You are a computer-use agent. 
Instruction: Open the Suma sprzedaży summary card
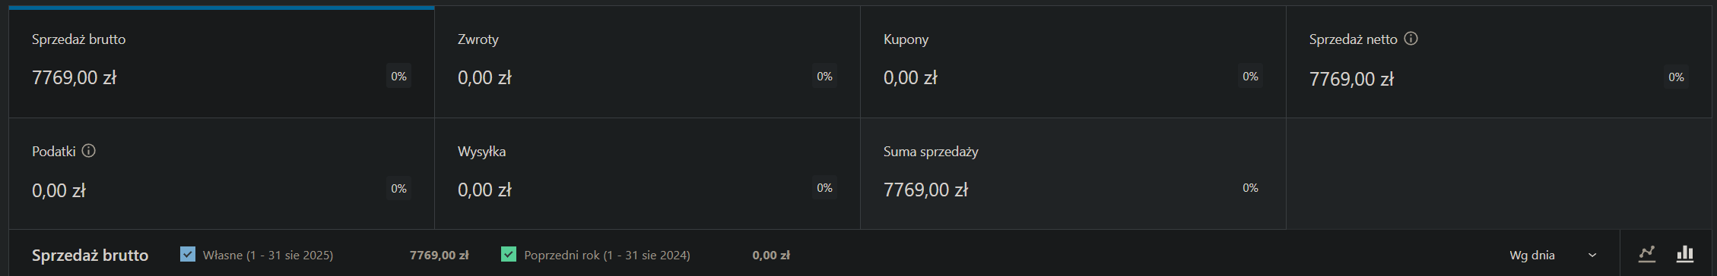1073,174
